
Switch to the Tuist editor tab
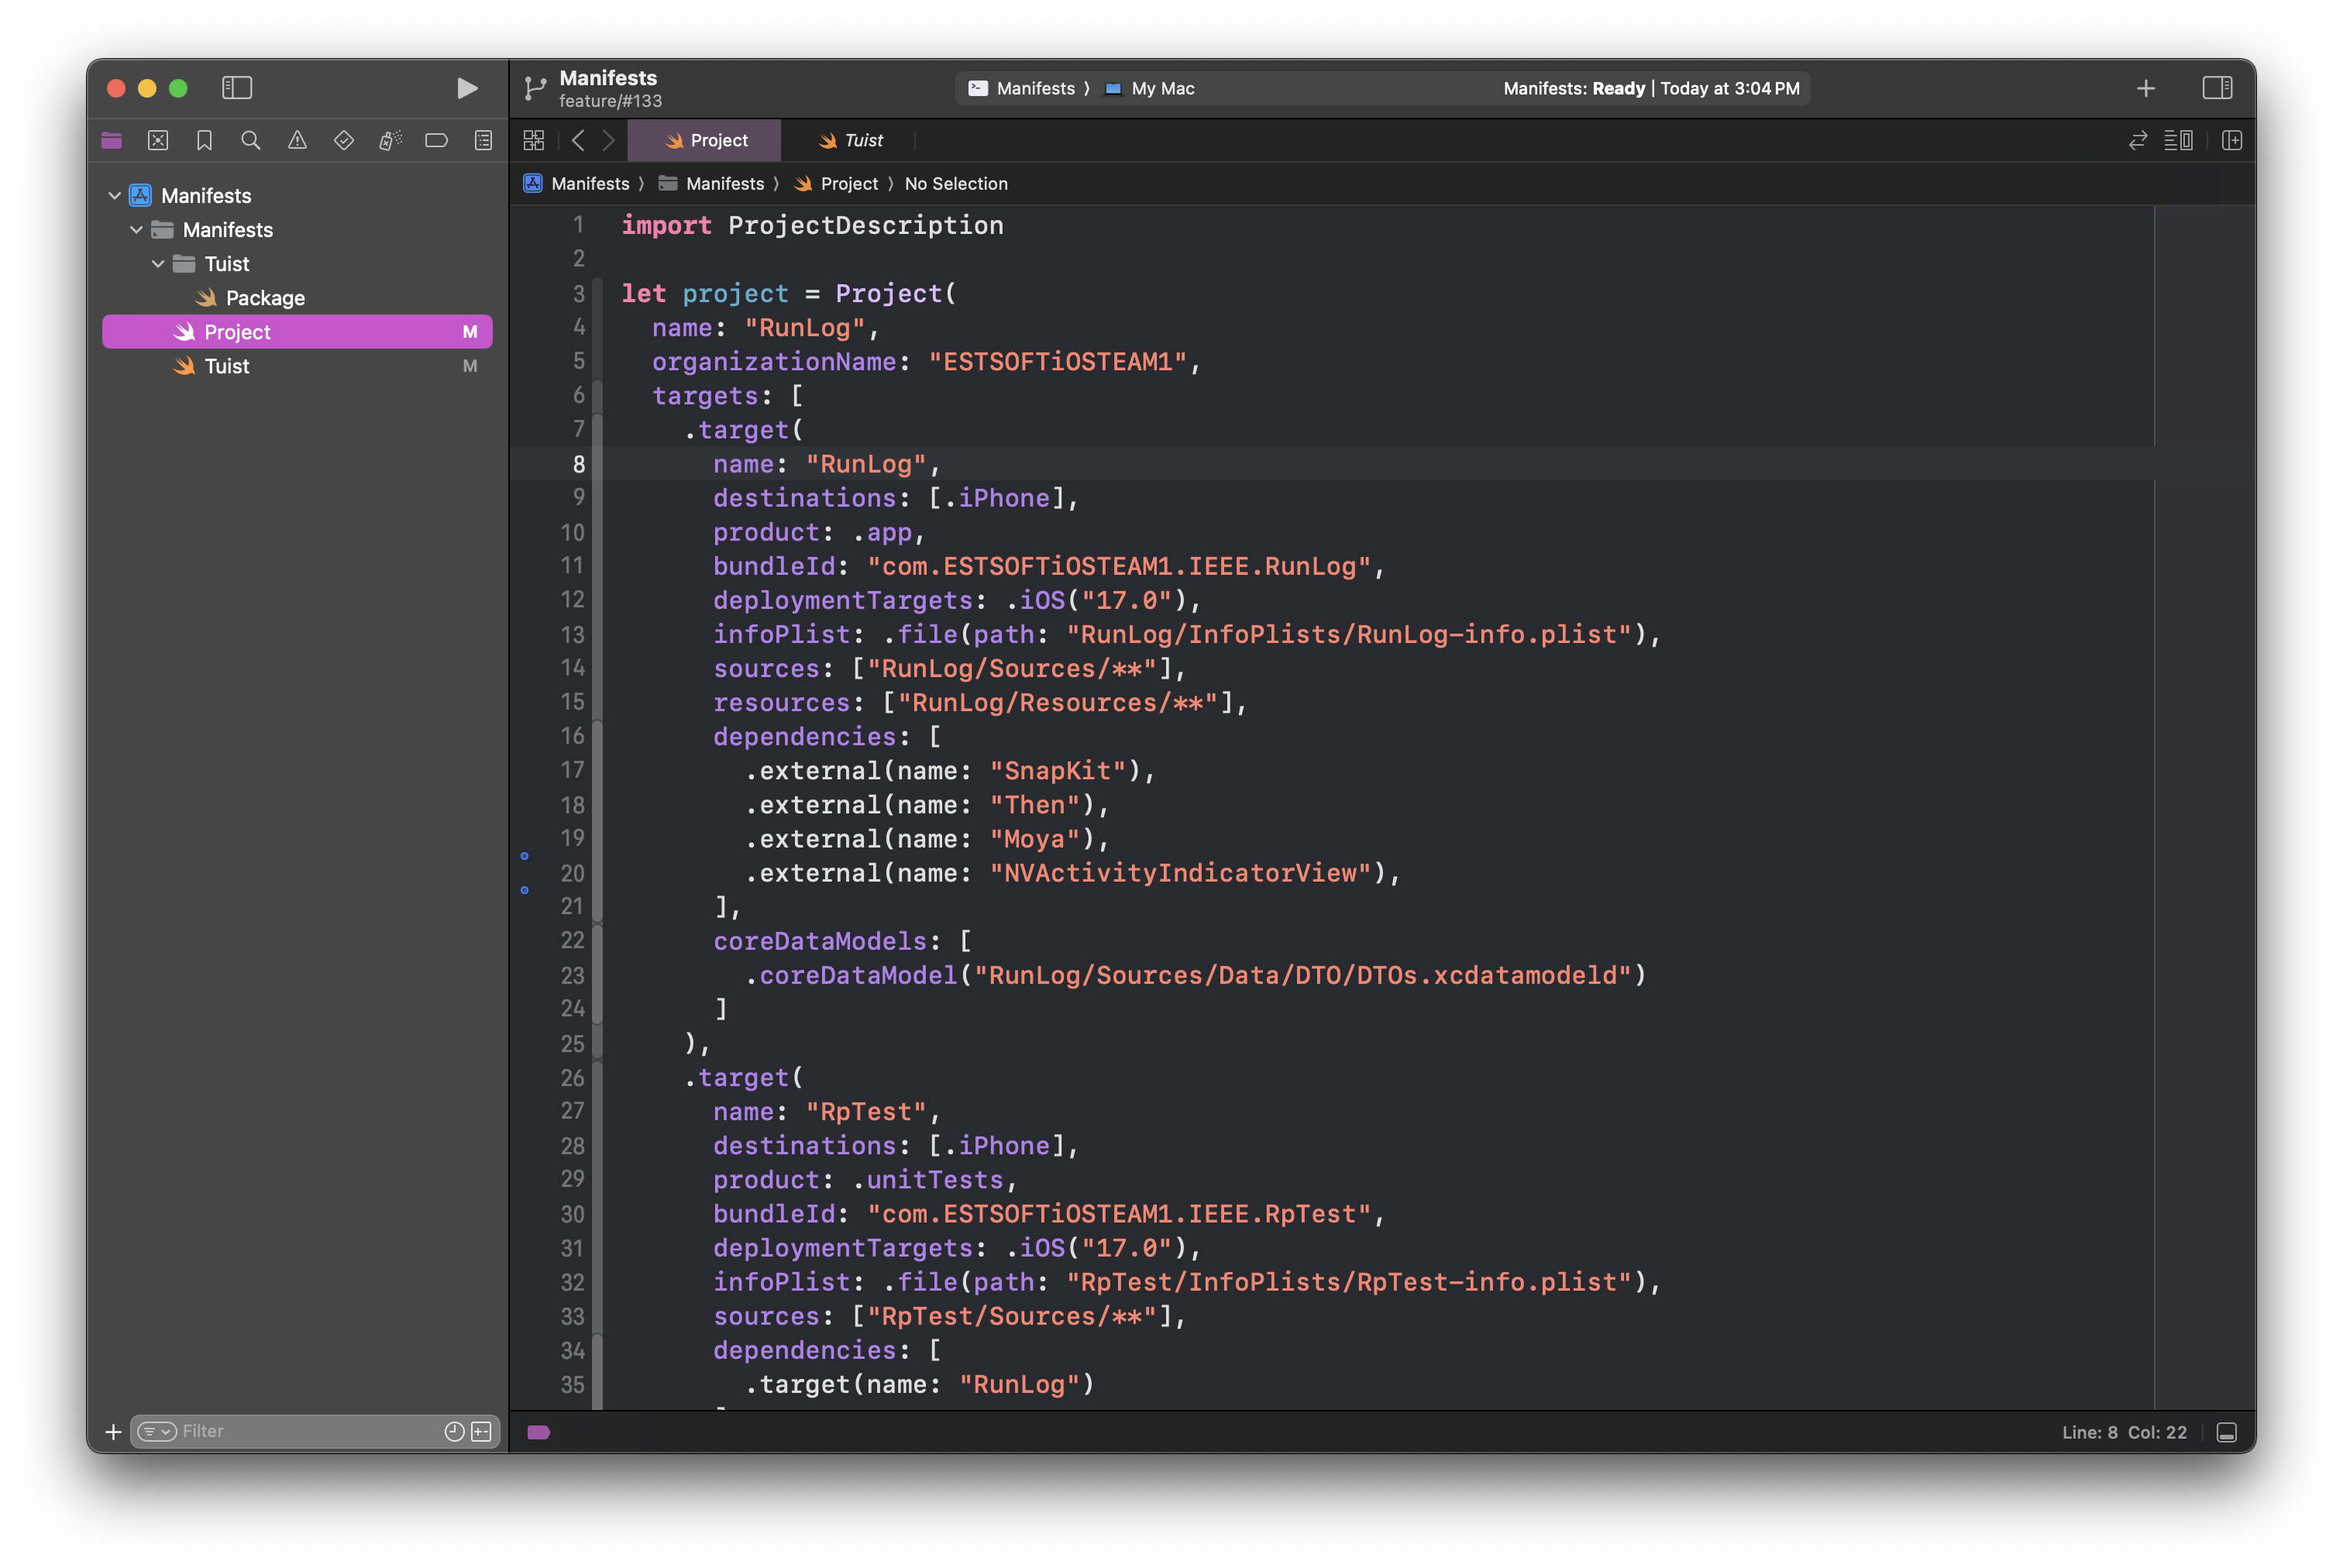click(852, 140)
